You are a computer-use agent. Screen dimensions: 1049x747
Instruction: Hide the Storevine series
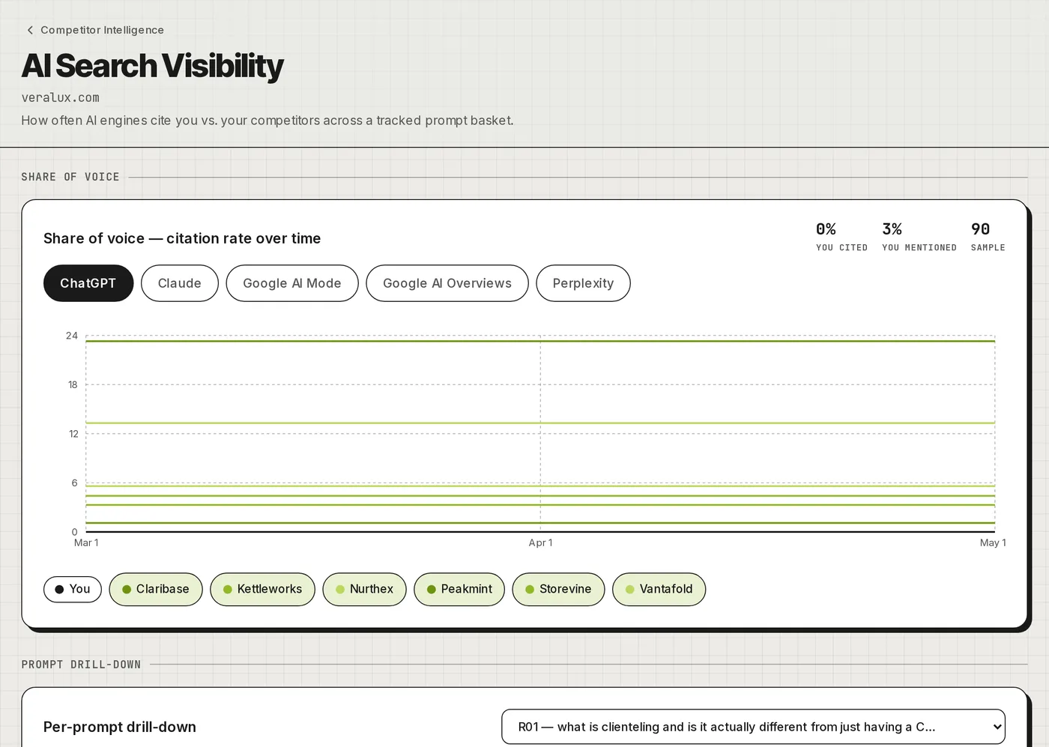(x=558, y=589)
